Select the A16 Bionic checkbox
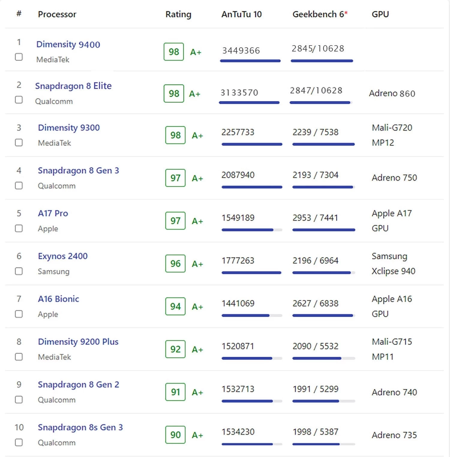 pos(19,314)
